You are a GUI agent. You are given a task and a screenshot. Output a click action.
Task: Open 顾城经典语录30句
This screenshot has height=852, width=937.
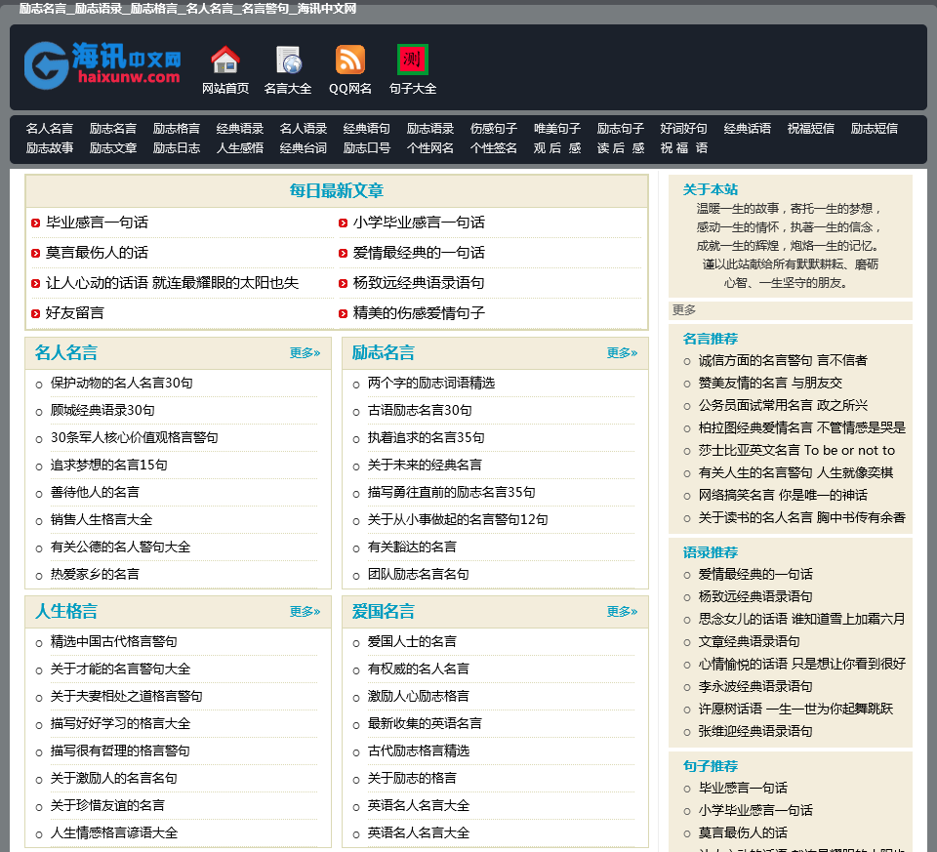[x=102, y=411]
